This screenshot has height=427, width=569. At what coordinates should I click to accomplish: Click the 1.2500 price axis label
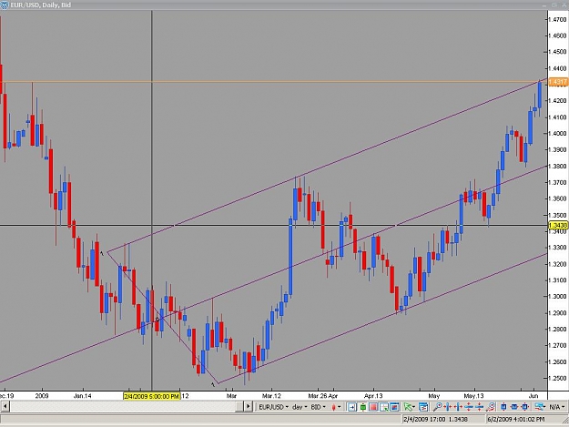(x=557, y=379)
